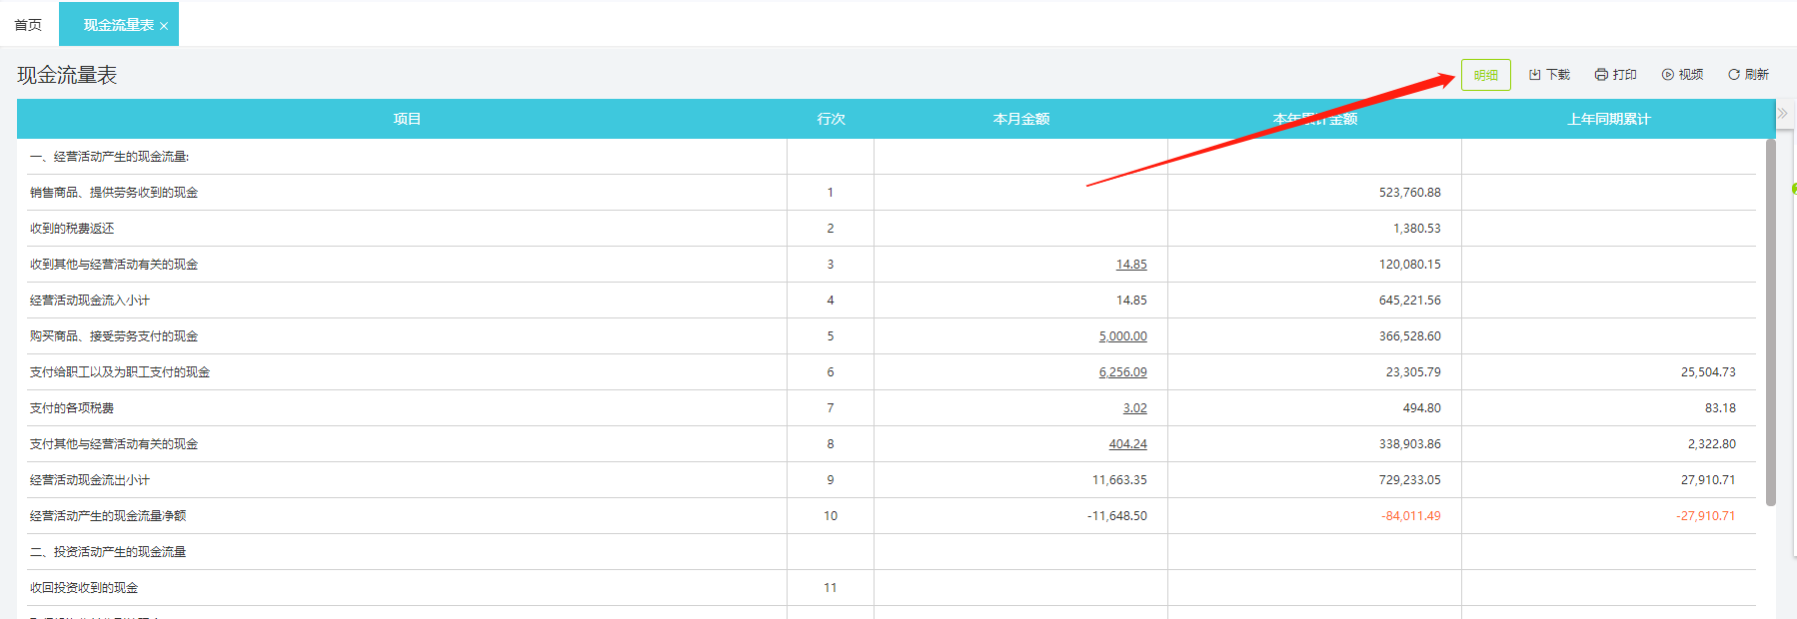Screen dimensions: 1797x619
Task: Click the vertical table scrollbar
Action: pyautogui.click(x=1771, y=322)
